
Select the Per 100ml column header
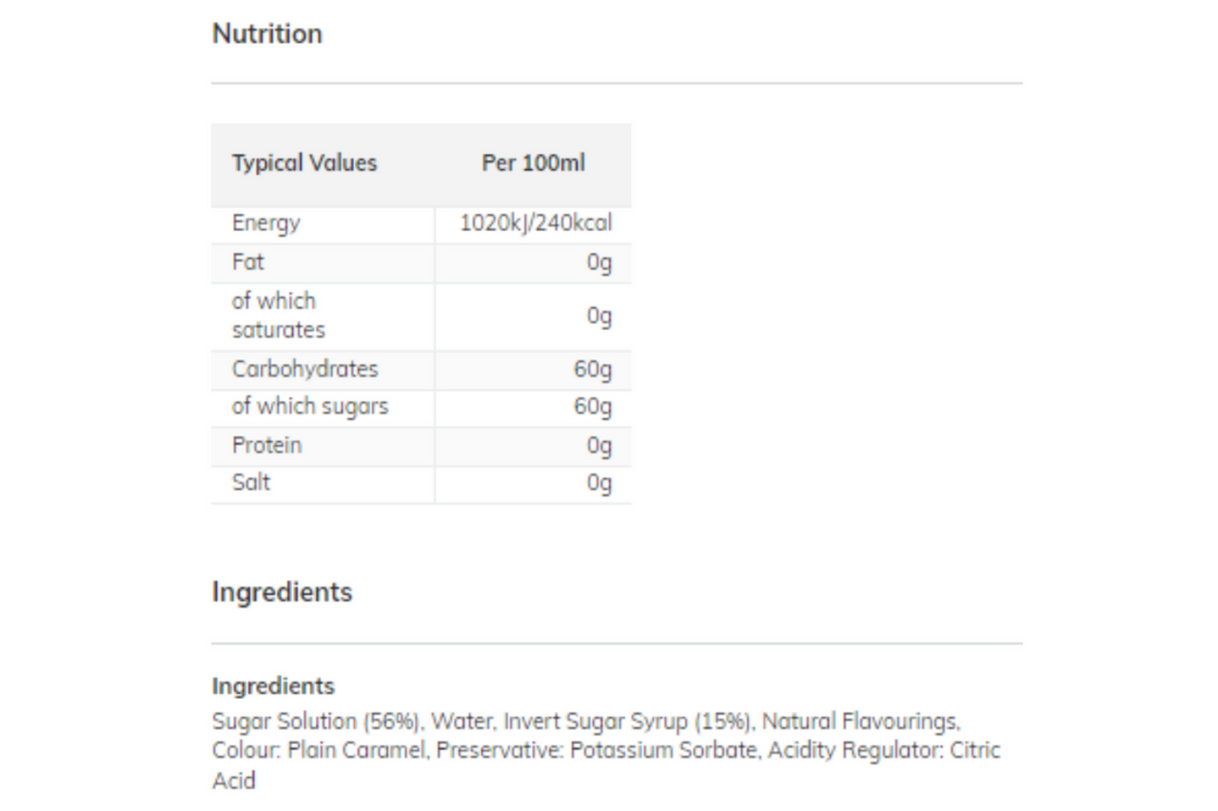pos(533,164)
